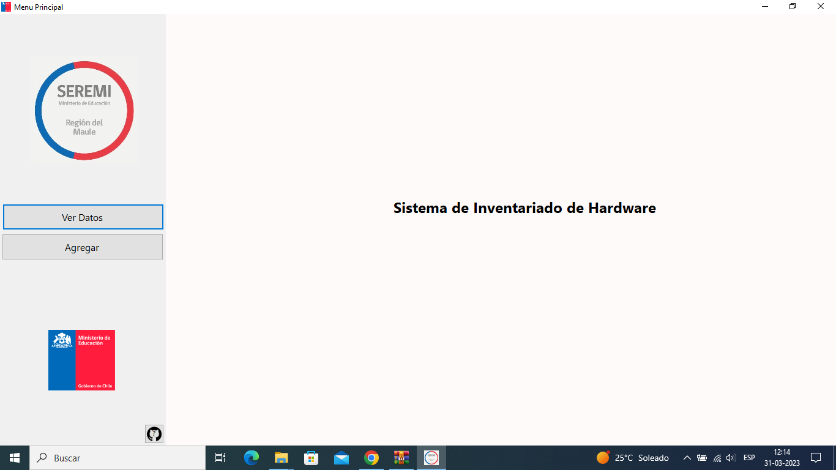
Task: Open the Start menu
Action: pyautogui.click(x=13, y=457)
